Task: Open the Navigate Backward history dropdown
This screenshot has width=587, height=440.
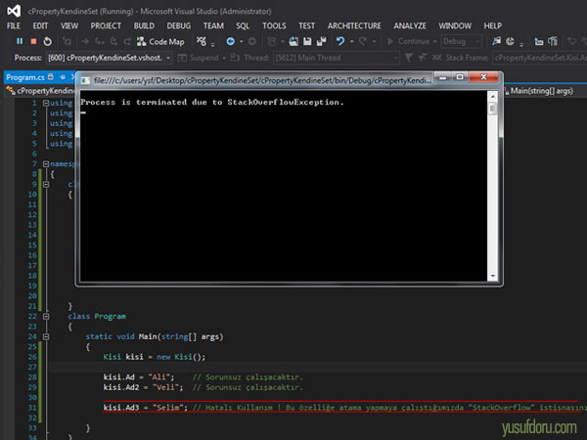Action: (x=241, y=41)
